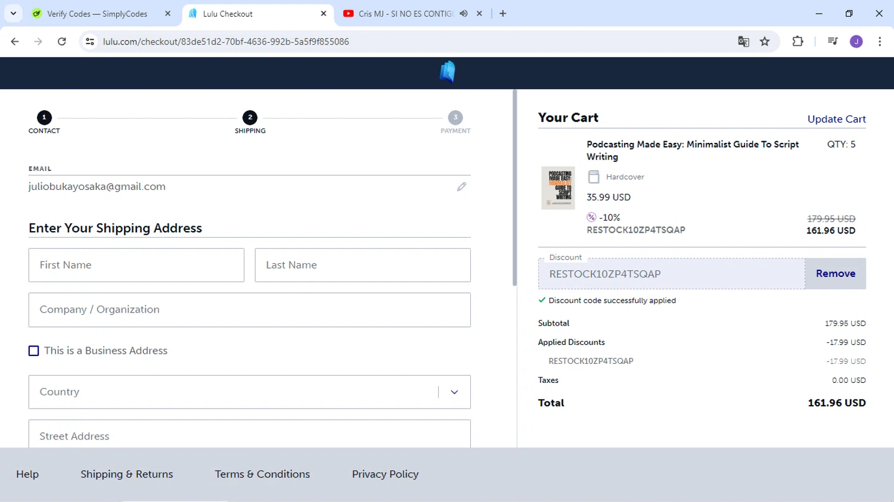Open Terms & Conditions footer link
Screen dimensions: 894x502
[x=262, y=474]
